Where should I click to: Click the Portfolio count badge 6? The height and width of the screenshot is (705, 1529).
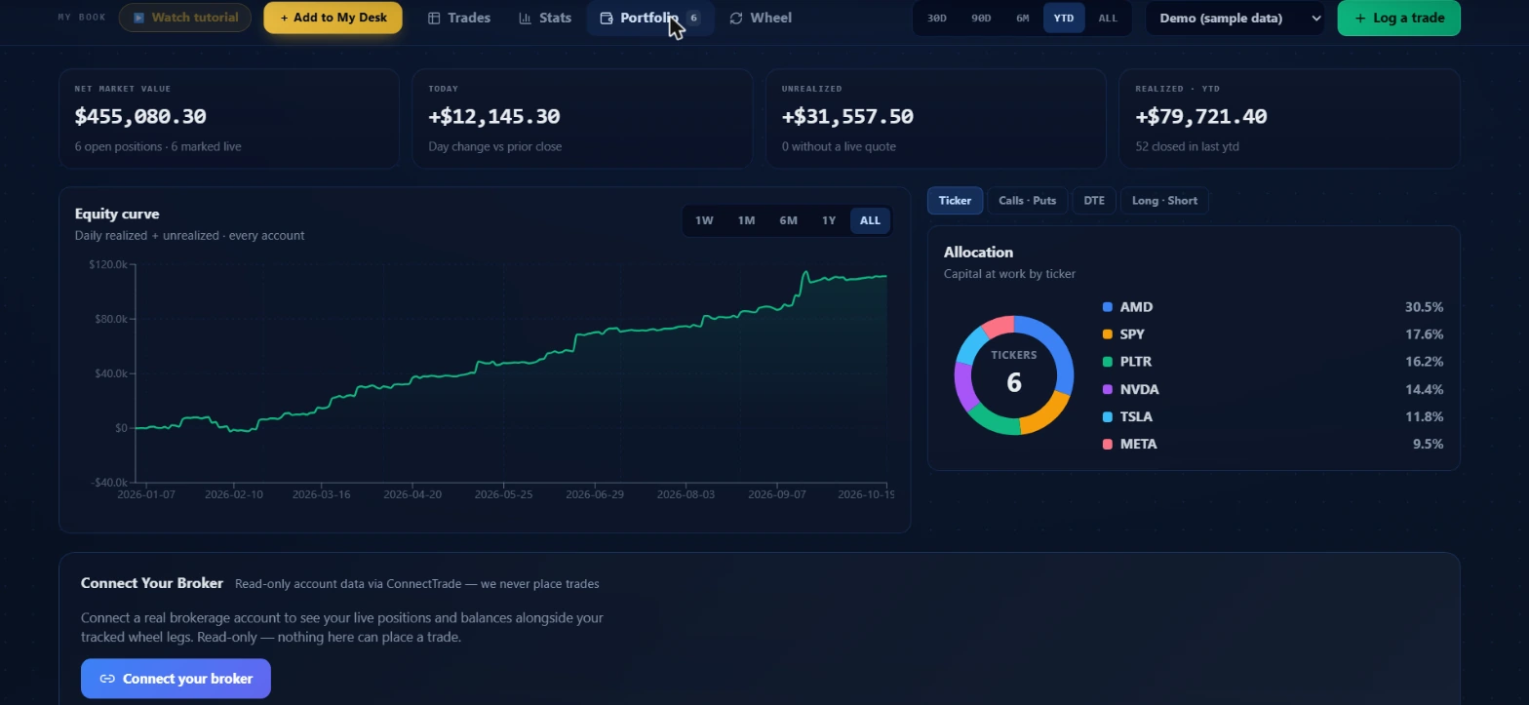[x=693, y=18]
